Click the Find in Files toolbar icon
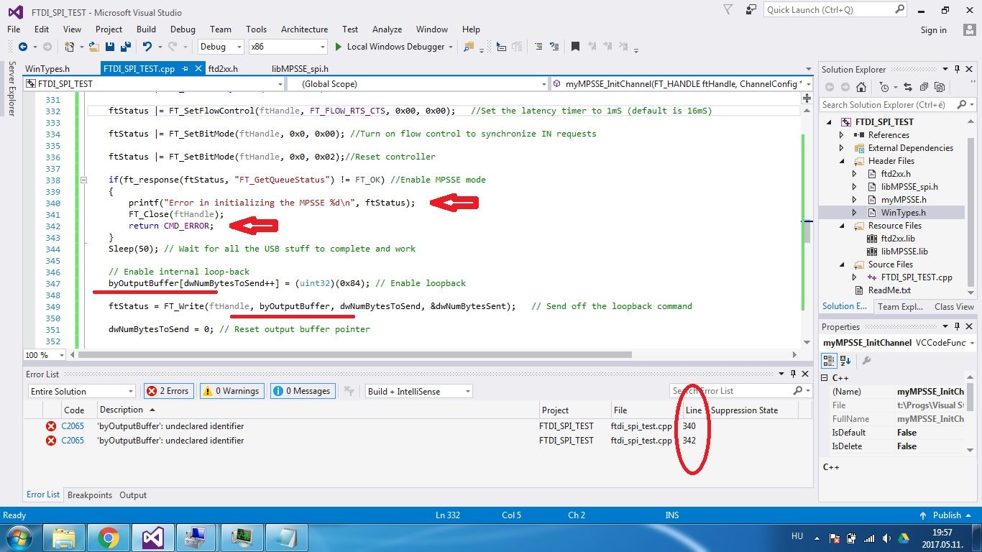This screenshot has width=982, height=552. coord(469,47)
